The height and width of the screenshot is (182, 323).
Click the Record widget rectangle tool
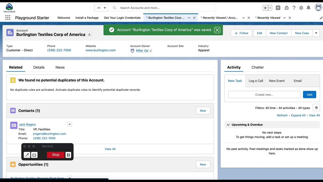coord(34,155)
